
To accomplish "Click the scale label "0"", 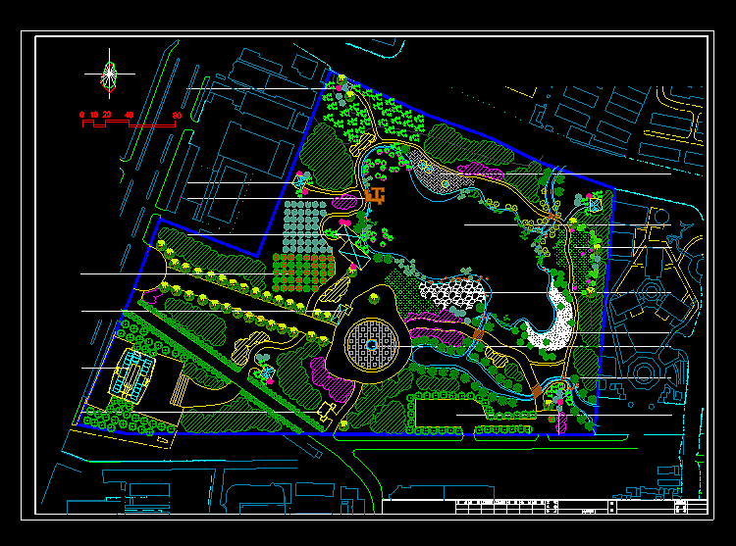I will [81, 115].
